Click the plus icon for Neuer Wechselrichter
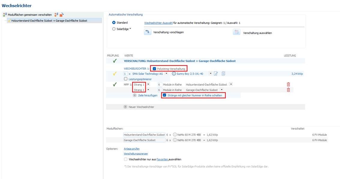The height and width of the screenshot is (179, 340). pos(125,107)
